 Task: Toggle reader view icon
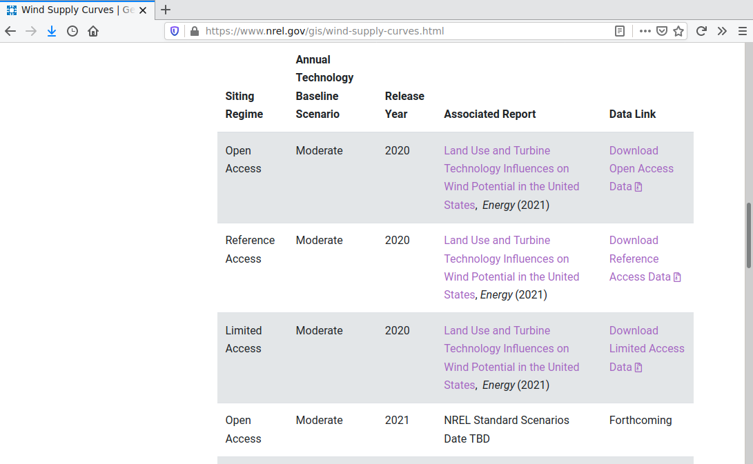[620, 31]
